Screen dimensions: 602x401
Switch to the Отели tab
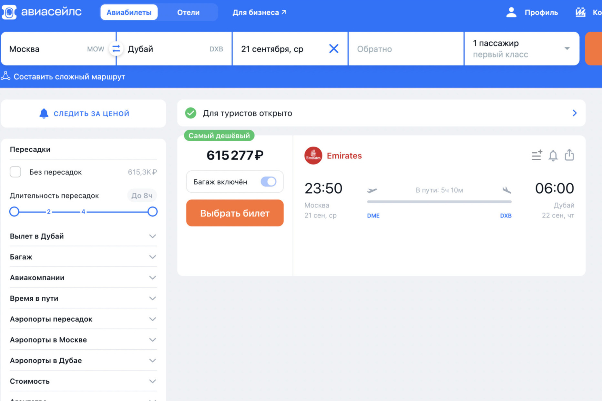pyautogui.click(x=188, y=12)
